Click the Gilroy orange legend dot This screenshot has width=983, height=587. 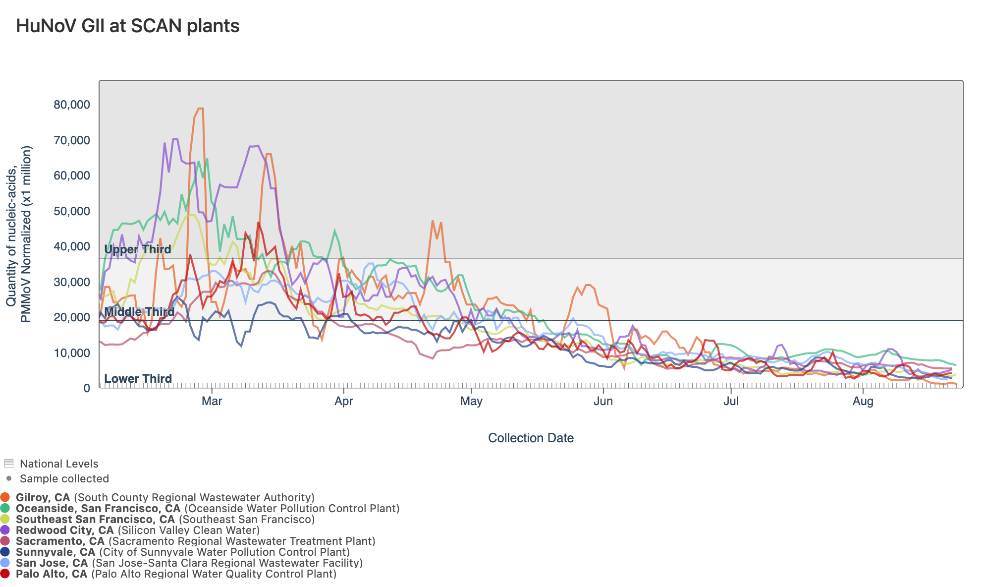coord(5,497)
